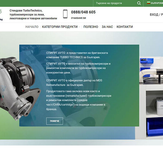Click phone number 0888/048 605
This screenshot has height=152, width=163.
click(83, 12)
